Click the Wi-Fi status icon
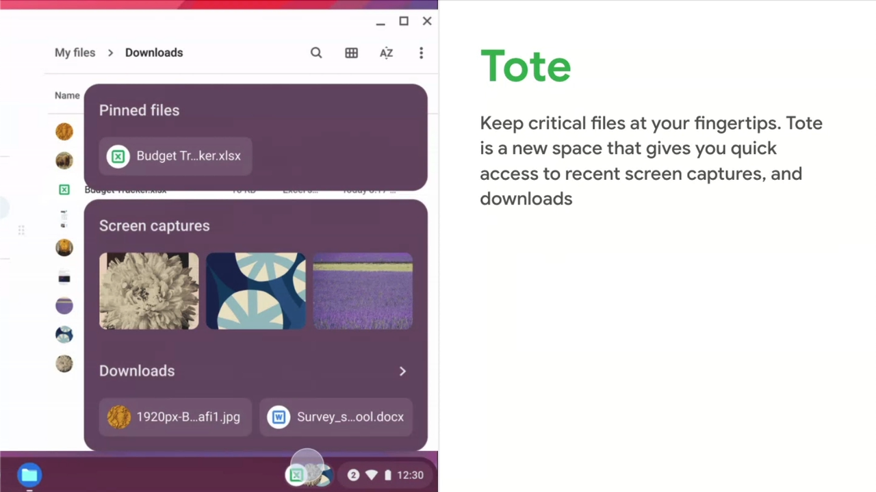Screen dimensions: 876x492 point(372,475)
